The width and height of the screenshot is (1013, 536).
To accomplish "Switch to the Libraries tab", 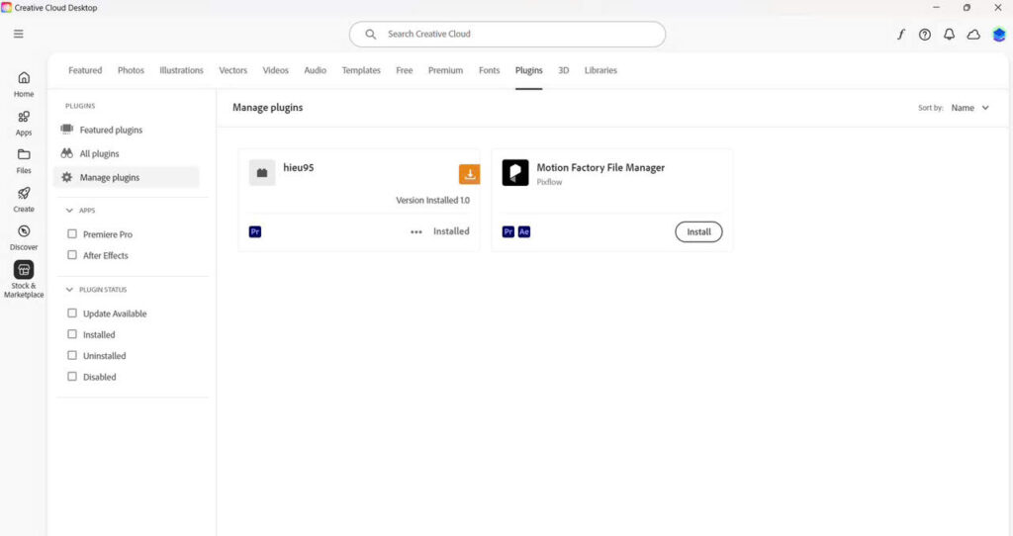I will 600,70.
